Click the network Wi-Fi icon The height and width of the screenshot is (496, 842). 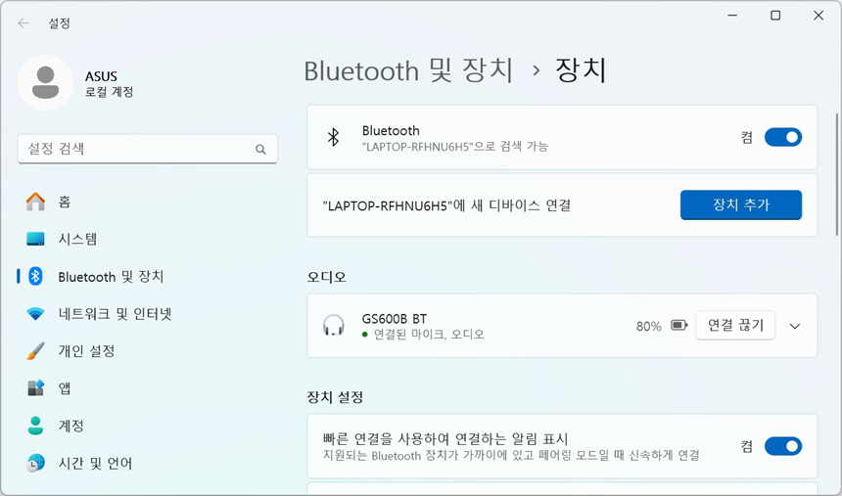click(36, 314)
